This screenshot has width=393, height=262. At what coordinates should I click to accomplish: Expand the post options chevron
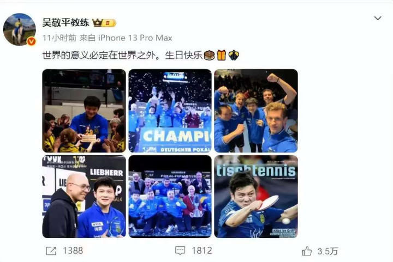point(378,19)
